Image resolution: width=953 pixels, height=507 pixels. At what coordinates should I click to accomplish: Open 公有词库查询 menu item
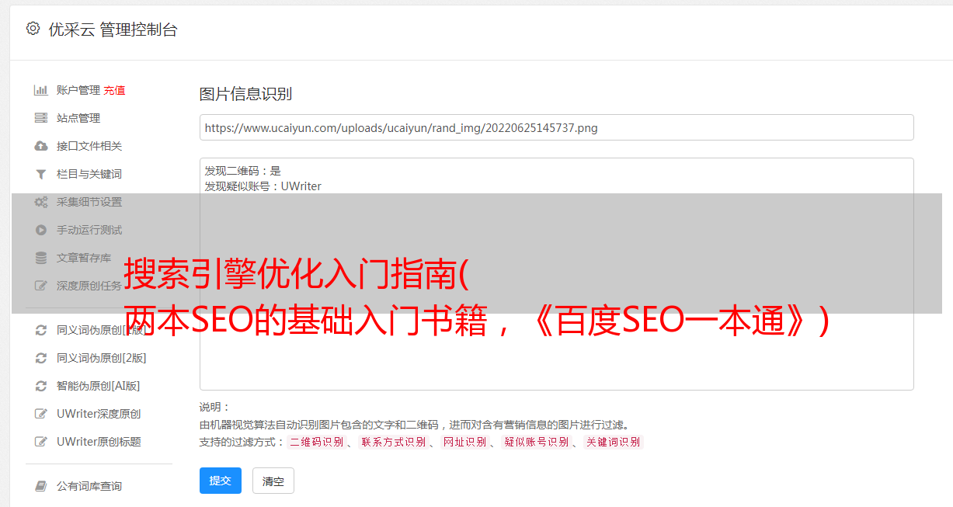point(89,486)
